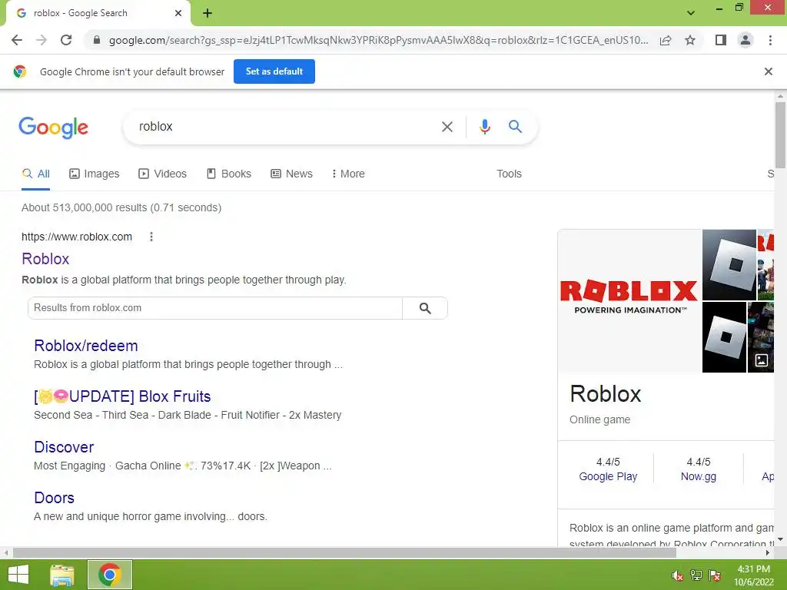Go back with the browser back arrow

17,40
